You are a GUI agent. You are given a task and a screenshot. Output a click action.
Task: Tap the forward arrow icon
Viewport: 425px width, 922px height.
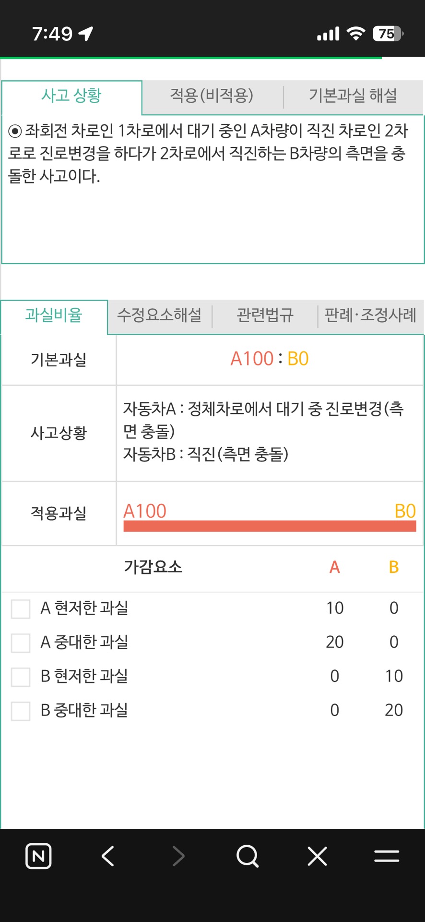pyautogui.click(x=178, y=856)
